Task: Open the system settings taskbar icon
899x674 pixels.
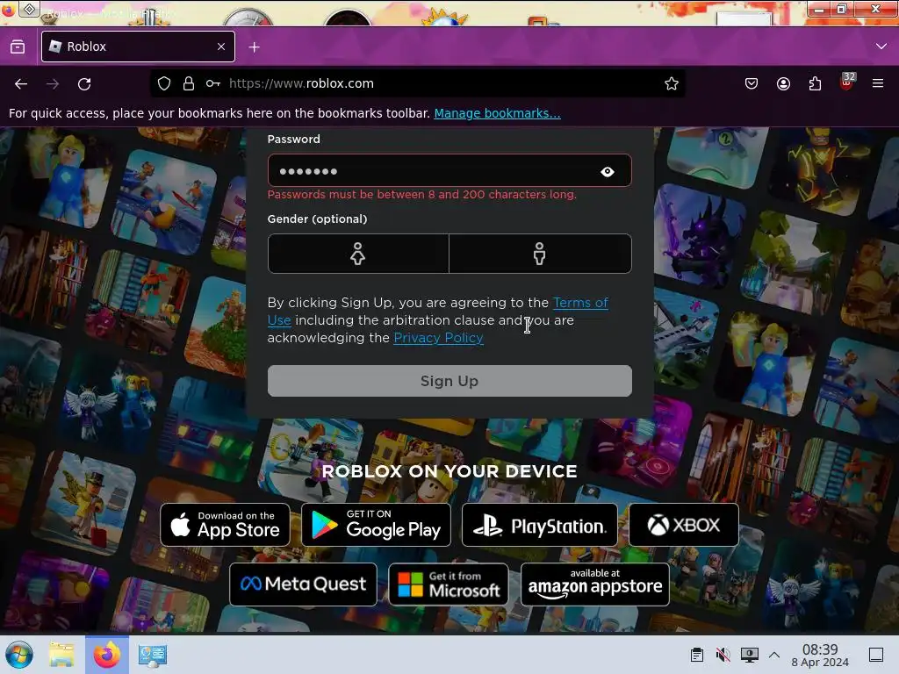Action: (x=153, y=655)
